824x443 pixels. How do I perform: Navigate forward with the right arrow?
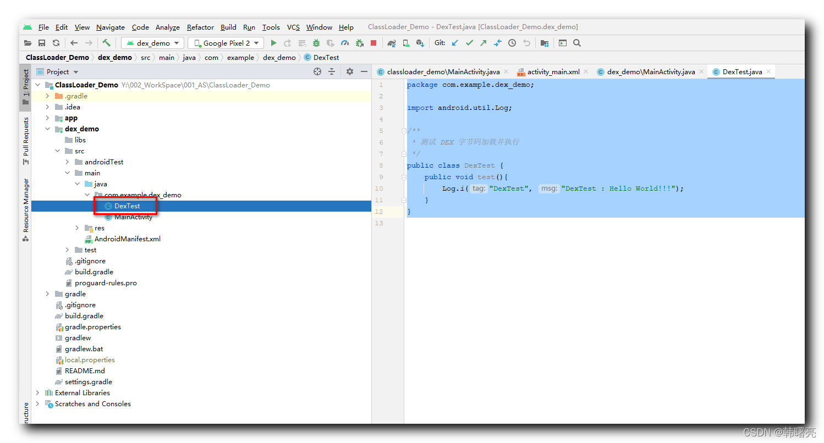click(88, 43)
